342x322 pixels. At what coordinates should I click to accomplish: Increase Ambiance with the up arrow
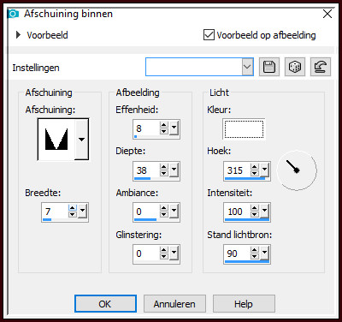[163, 208]
